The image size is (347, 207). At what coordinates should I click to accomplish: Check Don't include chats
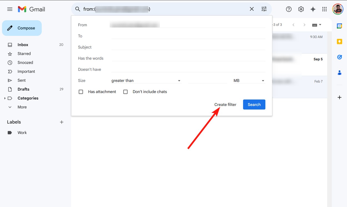[125, 91]
